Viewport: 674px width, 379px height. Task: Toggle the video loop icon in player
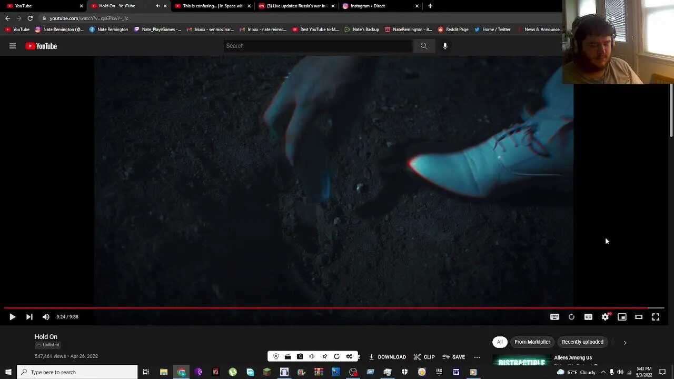[571, 317]
